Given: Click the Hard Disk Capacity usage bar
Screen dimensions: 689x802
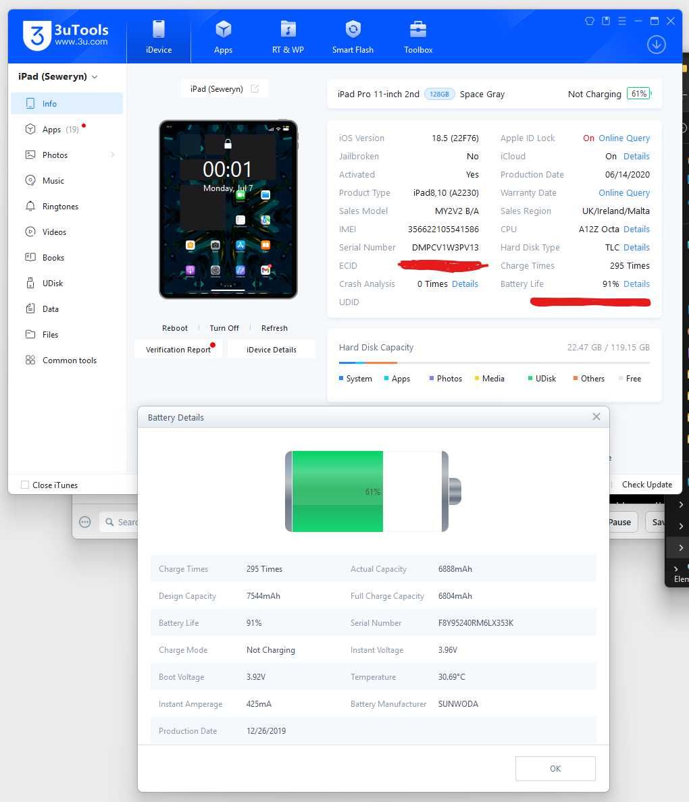Looking at the screenshot, I should (x=494, y=363).
